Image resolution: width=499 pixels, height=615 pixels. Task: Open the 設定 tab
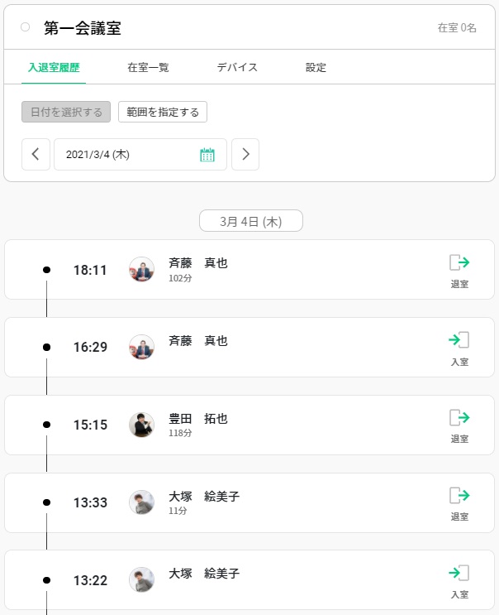click(x=316, y=68)
